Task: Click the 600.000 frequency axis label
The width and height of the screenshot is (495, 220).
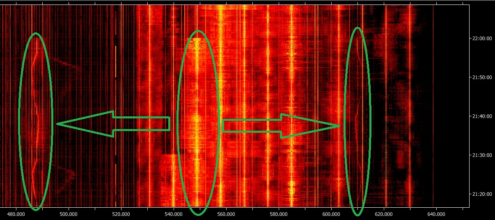Action: (x=331, y=214)
